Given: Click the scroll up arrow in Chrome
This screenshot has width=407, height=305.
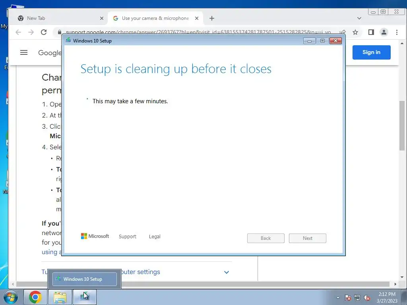Looking at the screenshot, I should [402, 43].
